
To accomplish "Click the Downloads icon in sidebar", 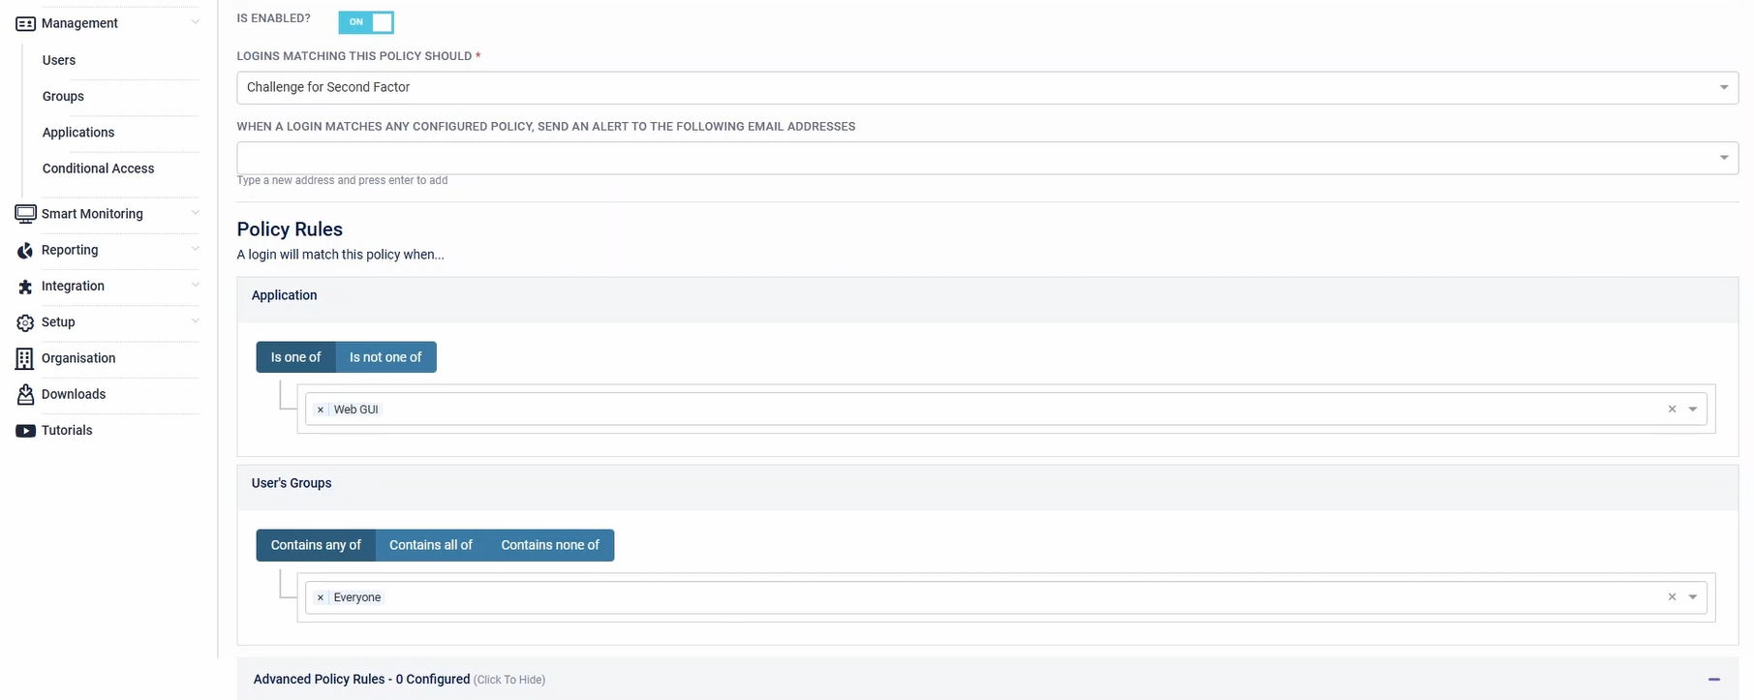I will (x=25, y=394).
